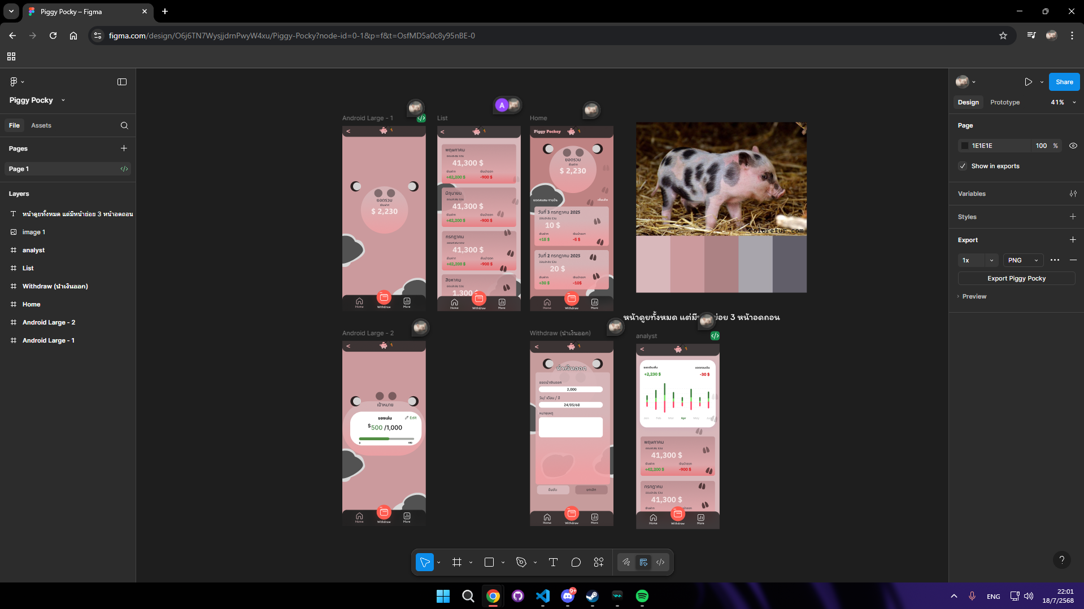Open Visual Studio Code from taskbar
Image resolution: width=1084 pixels, height=609 pixels.
pos(543,596)
